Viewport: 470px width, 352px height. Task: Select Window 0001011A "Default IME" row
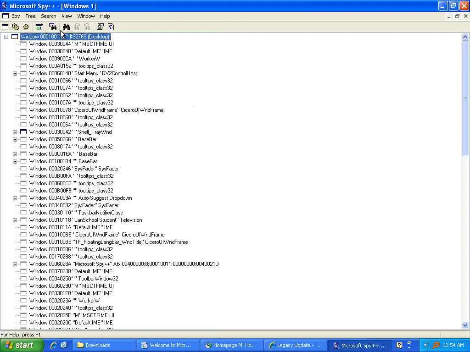pos(71,227)
